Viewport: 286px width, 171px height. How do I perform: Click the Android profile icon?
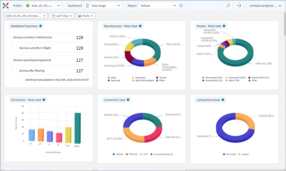pos(28,6)
